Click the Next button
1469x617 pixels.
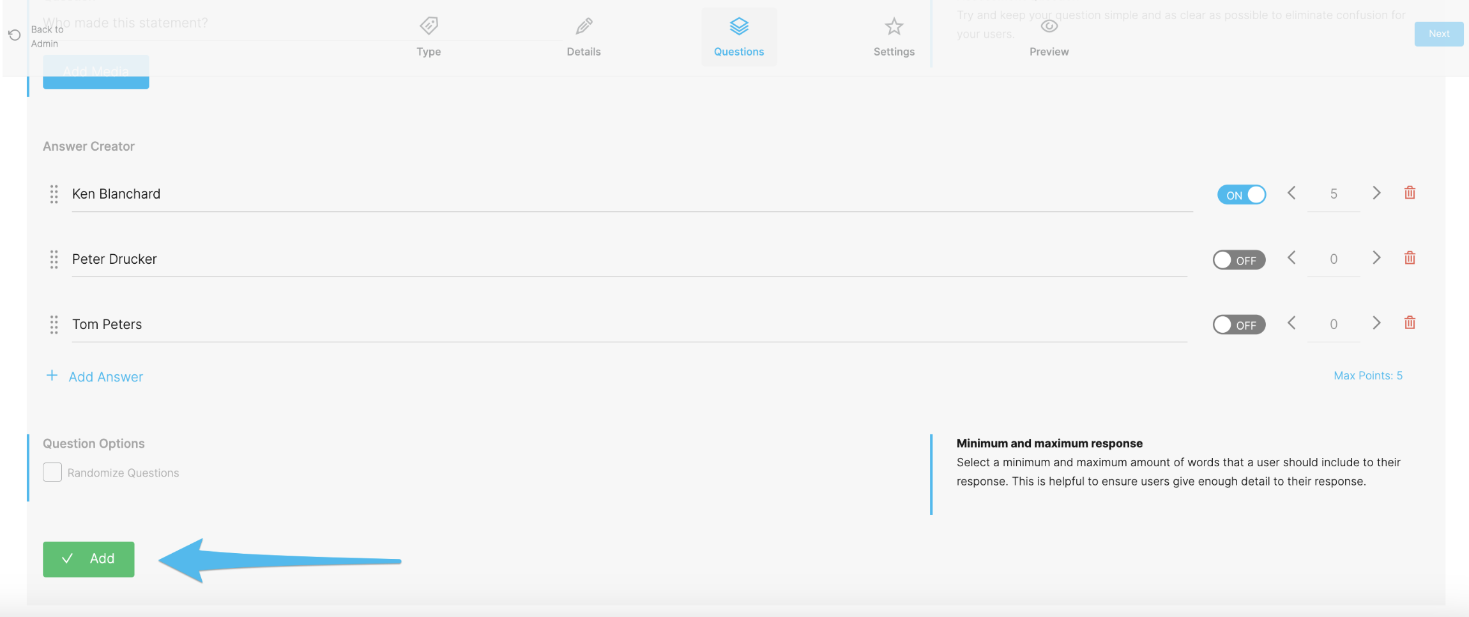coord(1439,34)
